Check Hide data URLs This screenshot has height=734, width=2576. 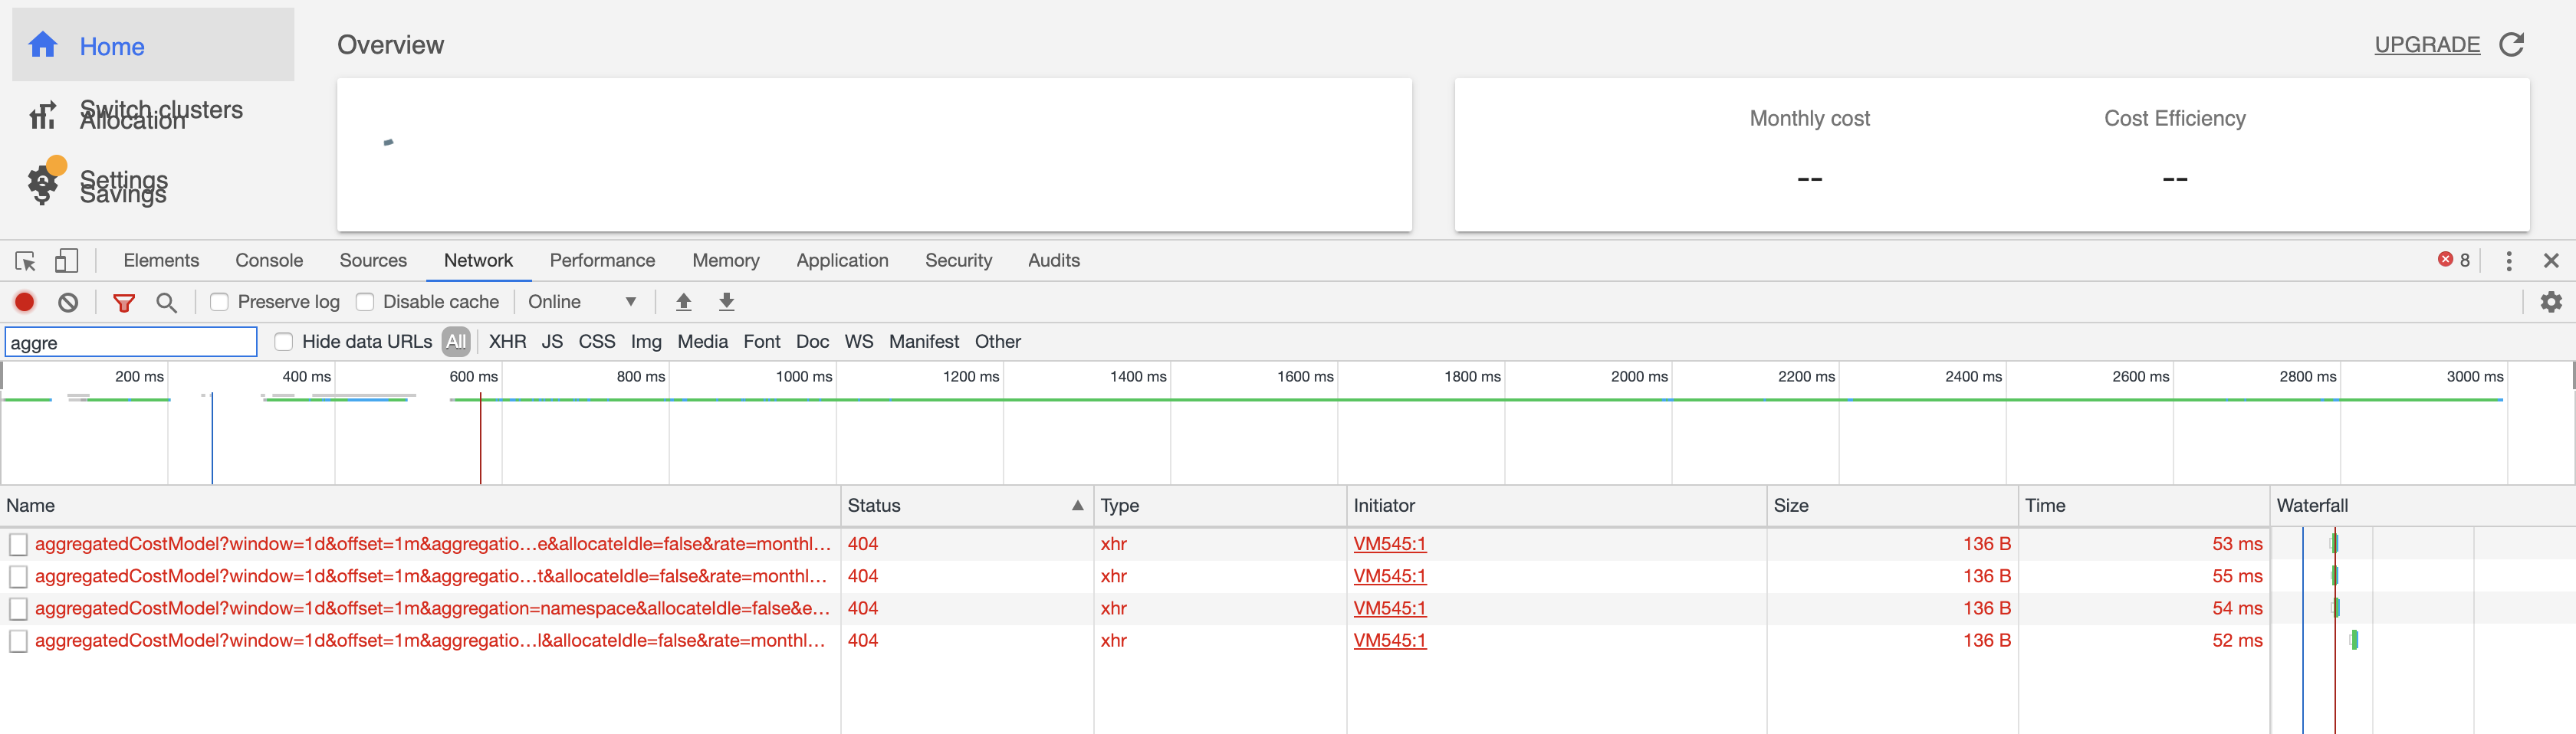(283, 341)
